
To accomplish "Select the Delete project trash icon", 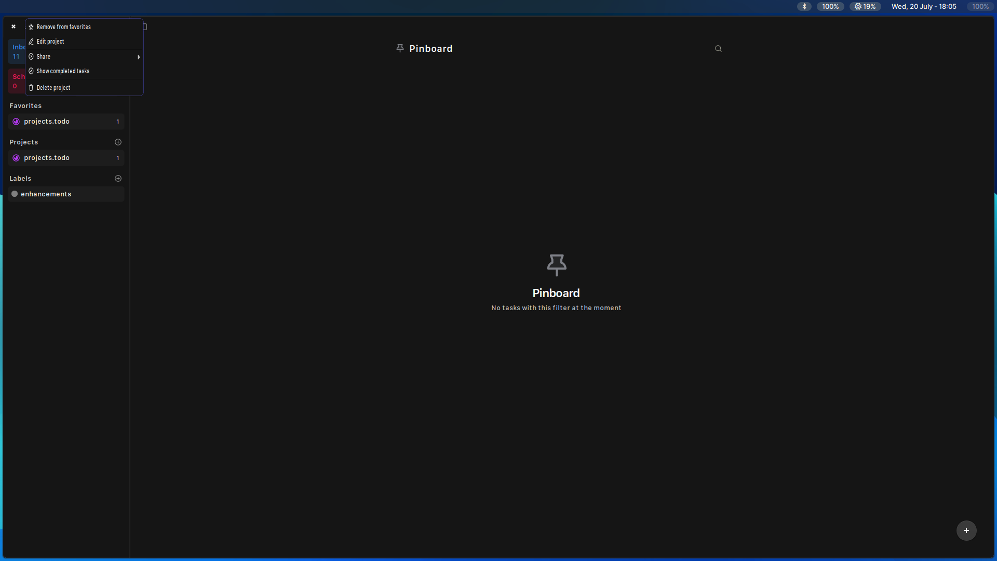I will [31, 87].
